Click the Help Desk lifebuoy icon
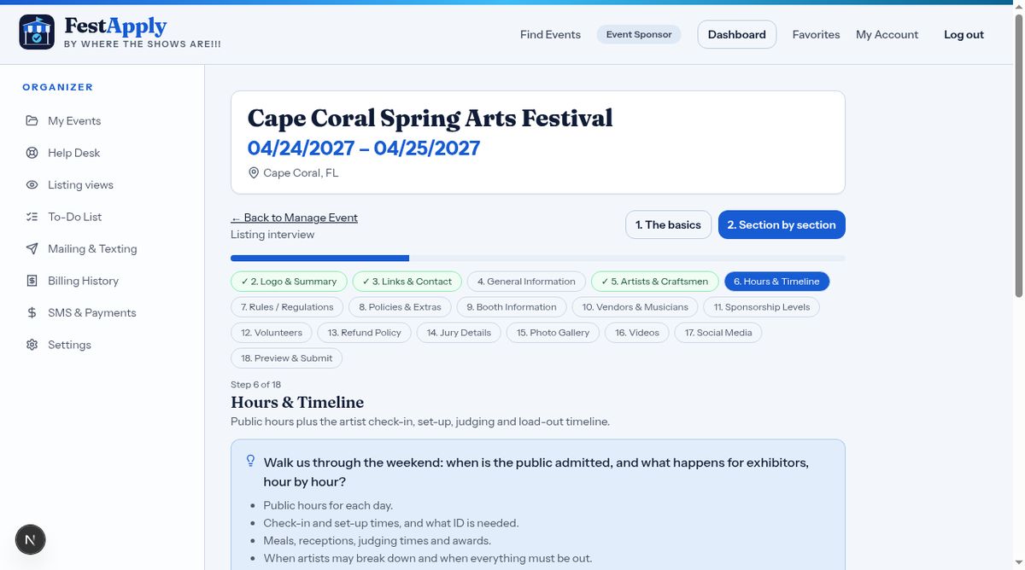 (32, 153)
